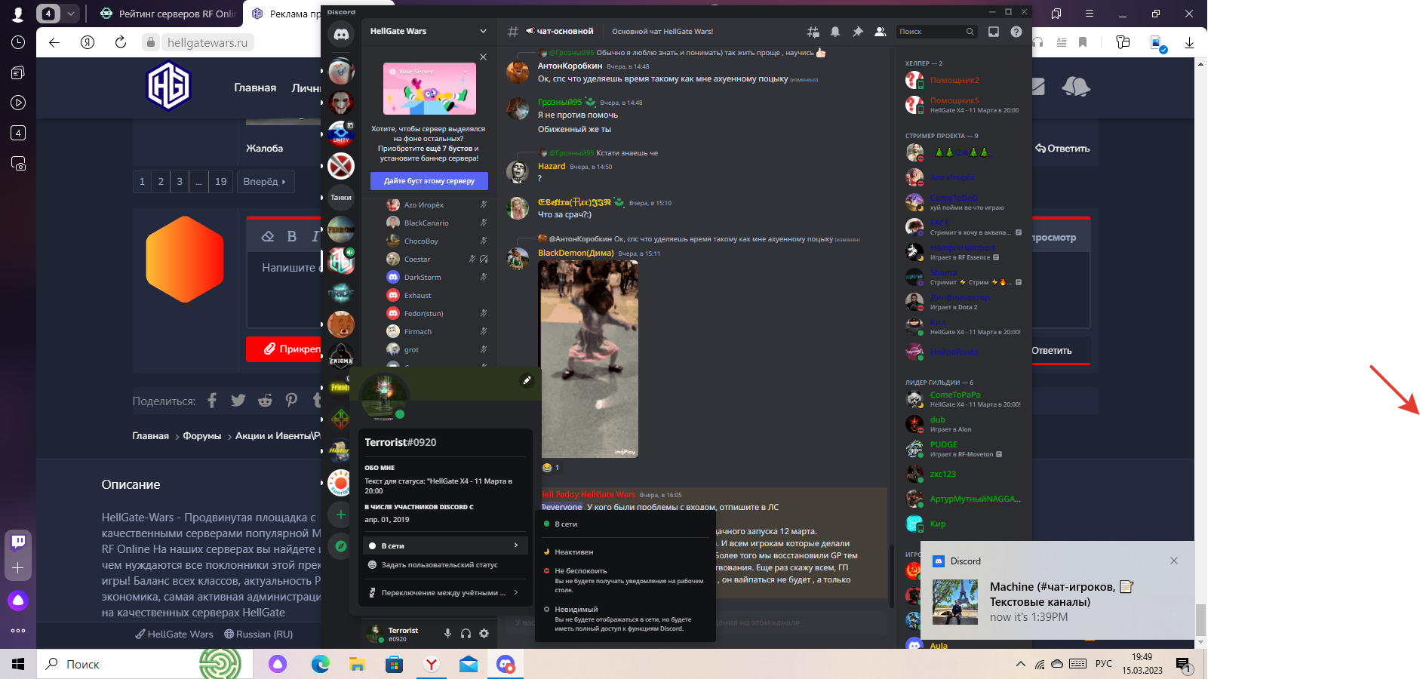Click hellgatewars.ru address bar
Image resolution: width=1420 pixels, height=679 pixels.
coord(207,43)
